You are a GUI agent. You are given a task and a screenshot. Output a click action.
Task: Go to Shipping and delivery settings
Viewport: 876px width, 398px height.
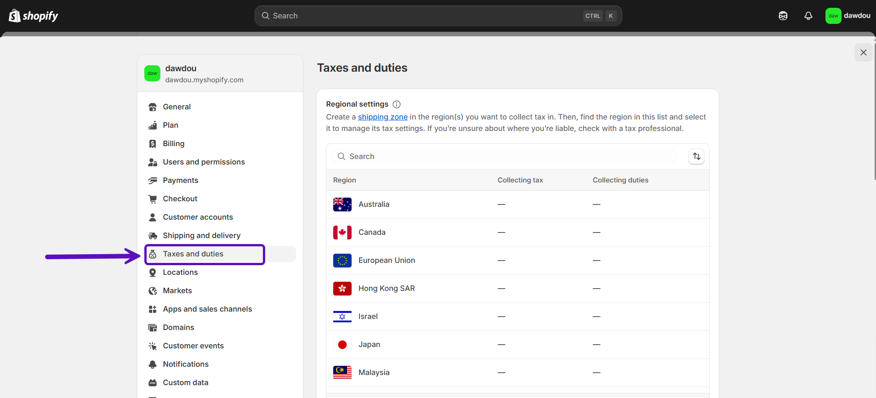point(201,236)
